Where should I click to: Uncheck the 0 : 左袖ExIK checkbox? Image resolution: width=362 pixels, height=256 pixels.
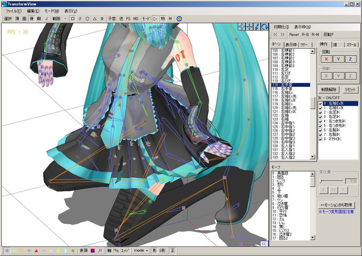click(x=321, y=104)
